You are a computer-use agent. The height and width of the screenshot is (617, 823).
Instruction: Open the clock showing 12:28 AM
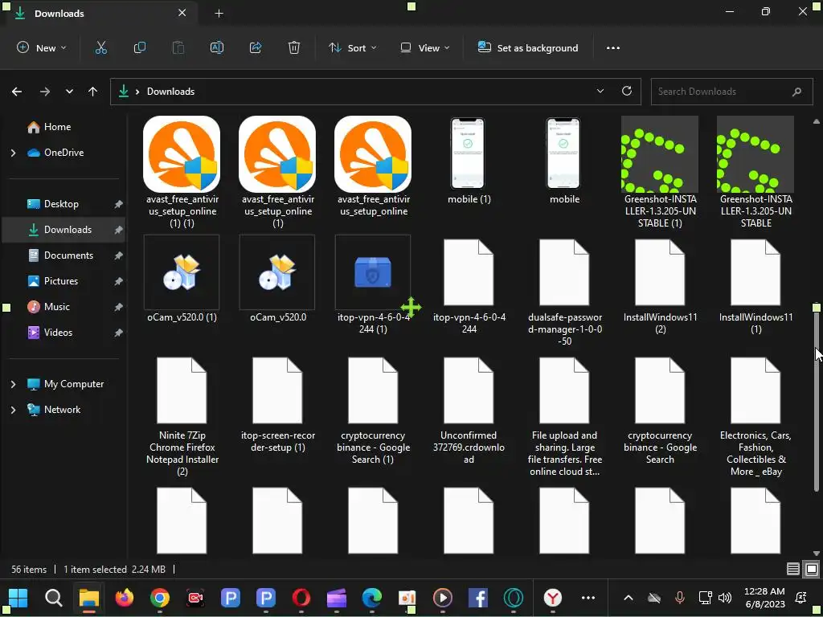[x=764, y=598]
